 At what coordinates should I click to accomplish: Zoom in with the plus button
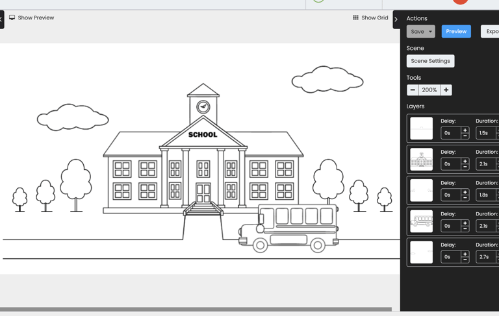click(x=446, y=90)
